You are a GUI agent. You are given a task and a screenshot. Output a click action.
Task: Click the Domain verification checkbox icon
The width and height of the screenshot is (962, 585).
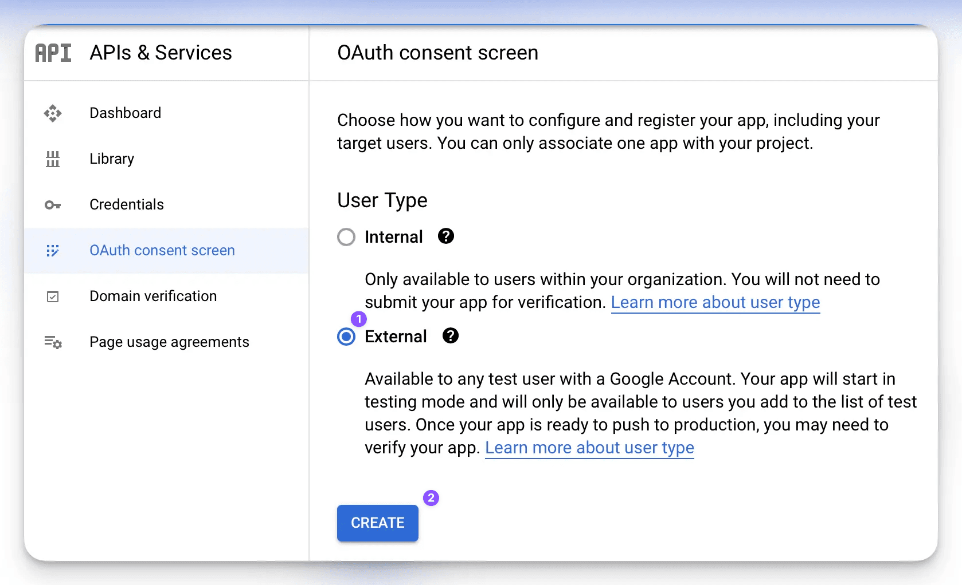[x=53, y=297]
